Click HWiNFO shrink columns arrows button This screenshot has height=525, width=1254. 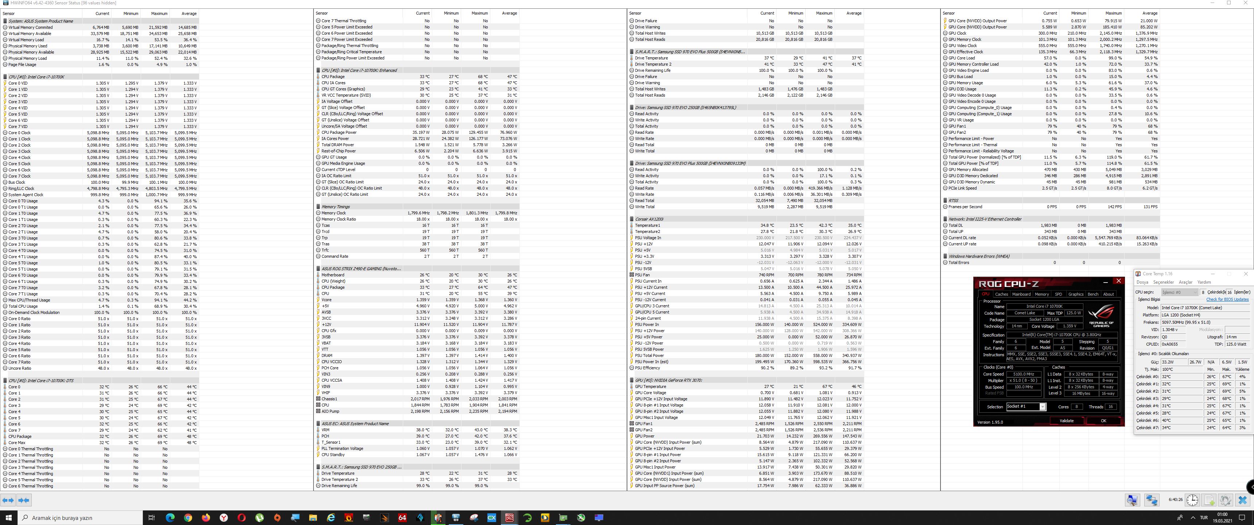tap(24, 500)
